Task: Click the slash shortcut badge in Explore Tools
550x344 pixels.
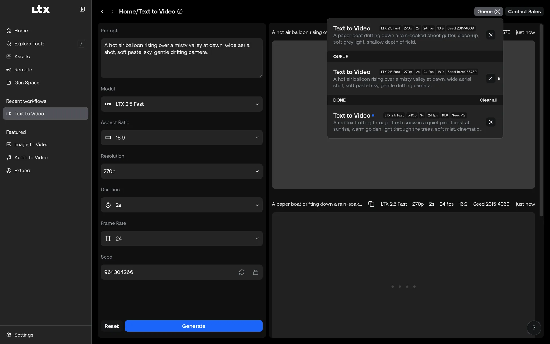Action: click(x=81, y=44)
